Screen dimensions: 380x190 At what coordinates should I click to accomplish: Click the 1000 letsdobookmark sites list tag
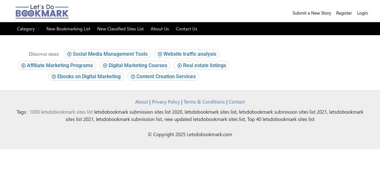[61, 112]
